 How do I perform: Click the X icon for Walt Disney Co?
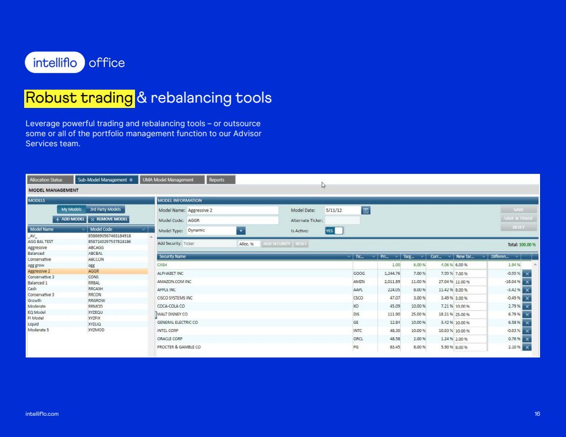pos(526,314)
